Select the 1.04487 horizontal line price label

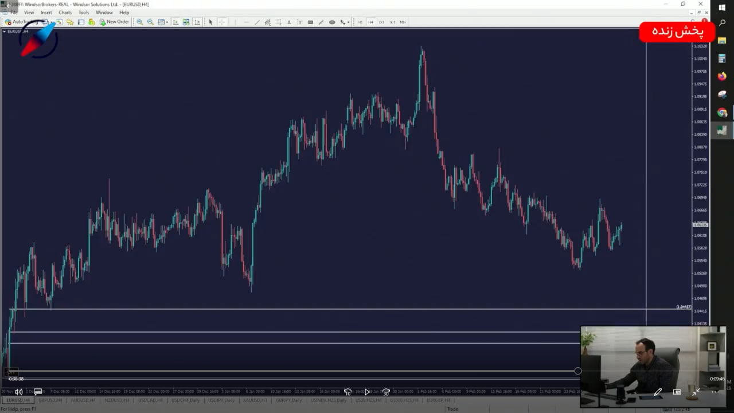(x=684, y=307)
